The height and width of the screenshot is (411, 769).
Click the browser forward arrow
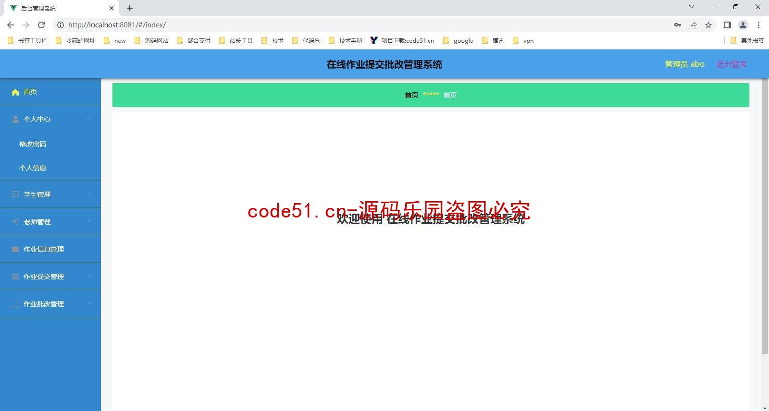click(x=26, y=25)
